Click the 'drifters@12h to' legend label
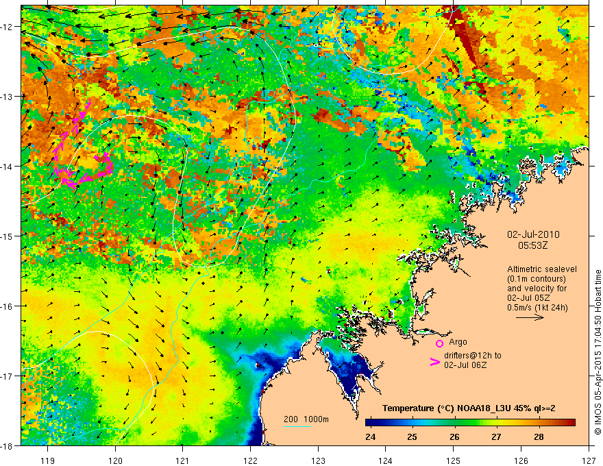The height and width of the screenshot is (466, 603). [473, 356]
